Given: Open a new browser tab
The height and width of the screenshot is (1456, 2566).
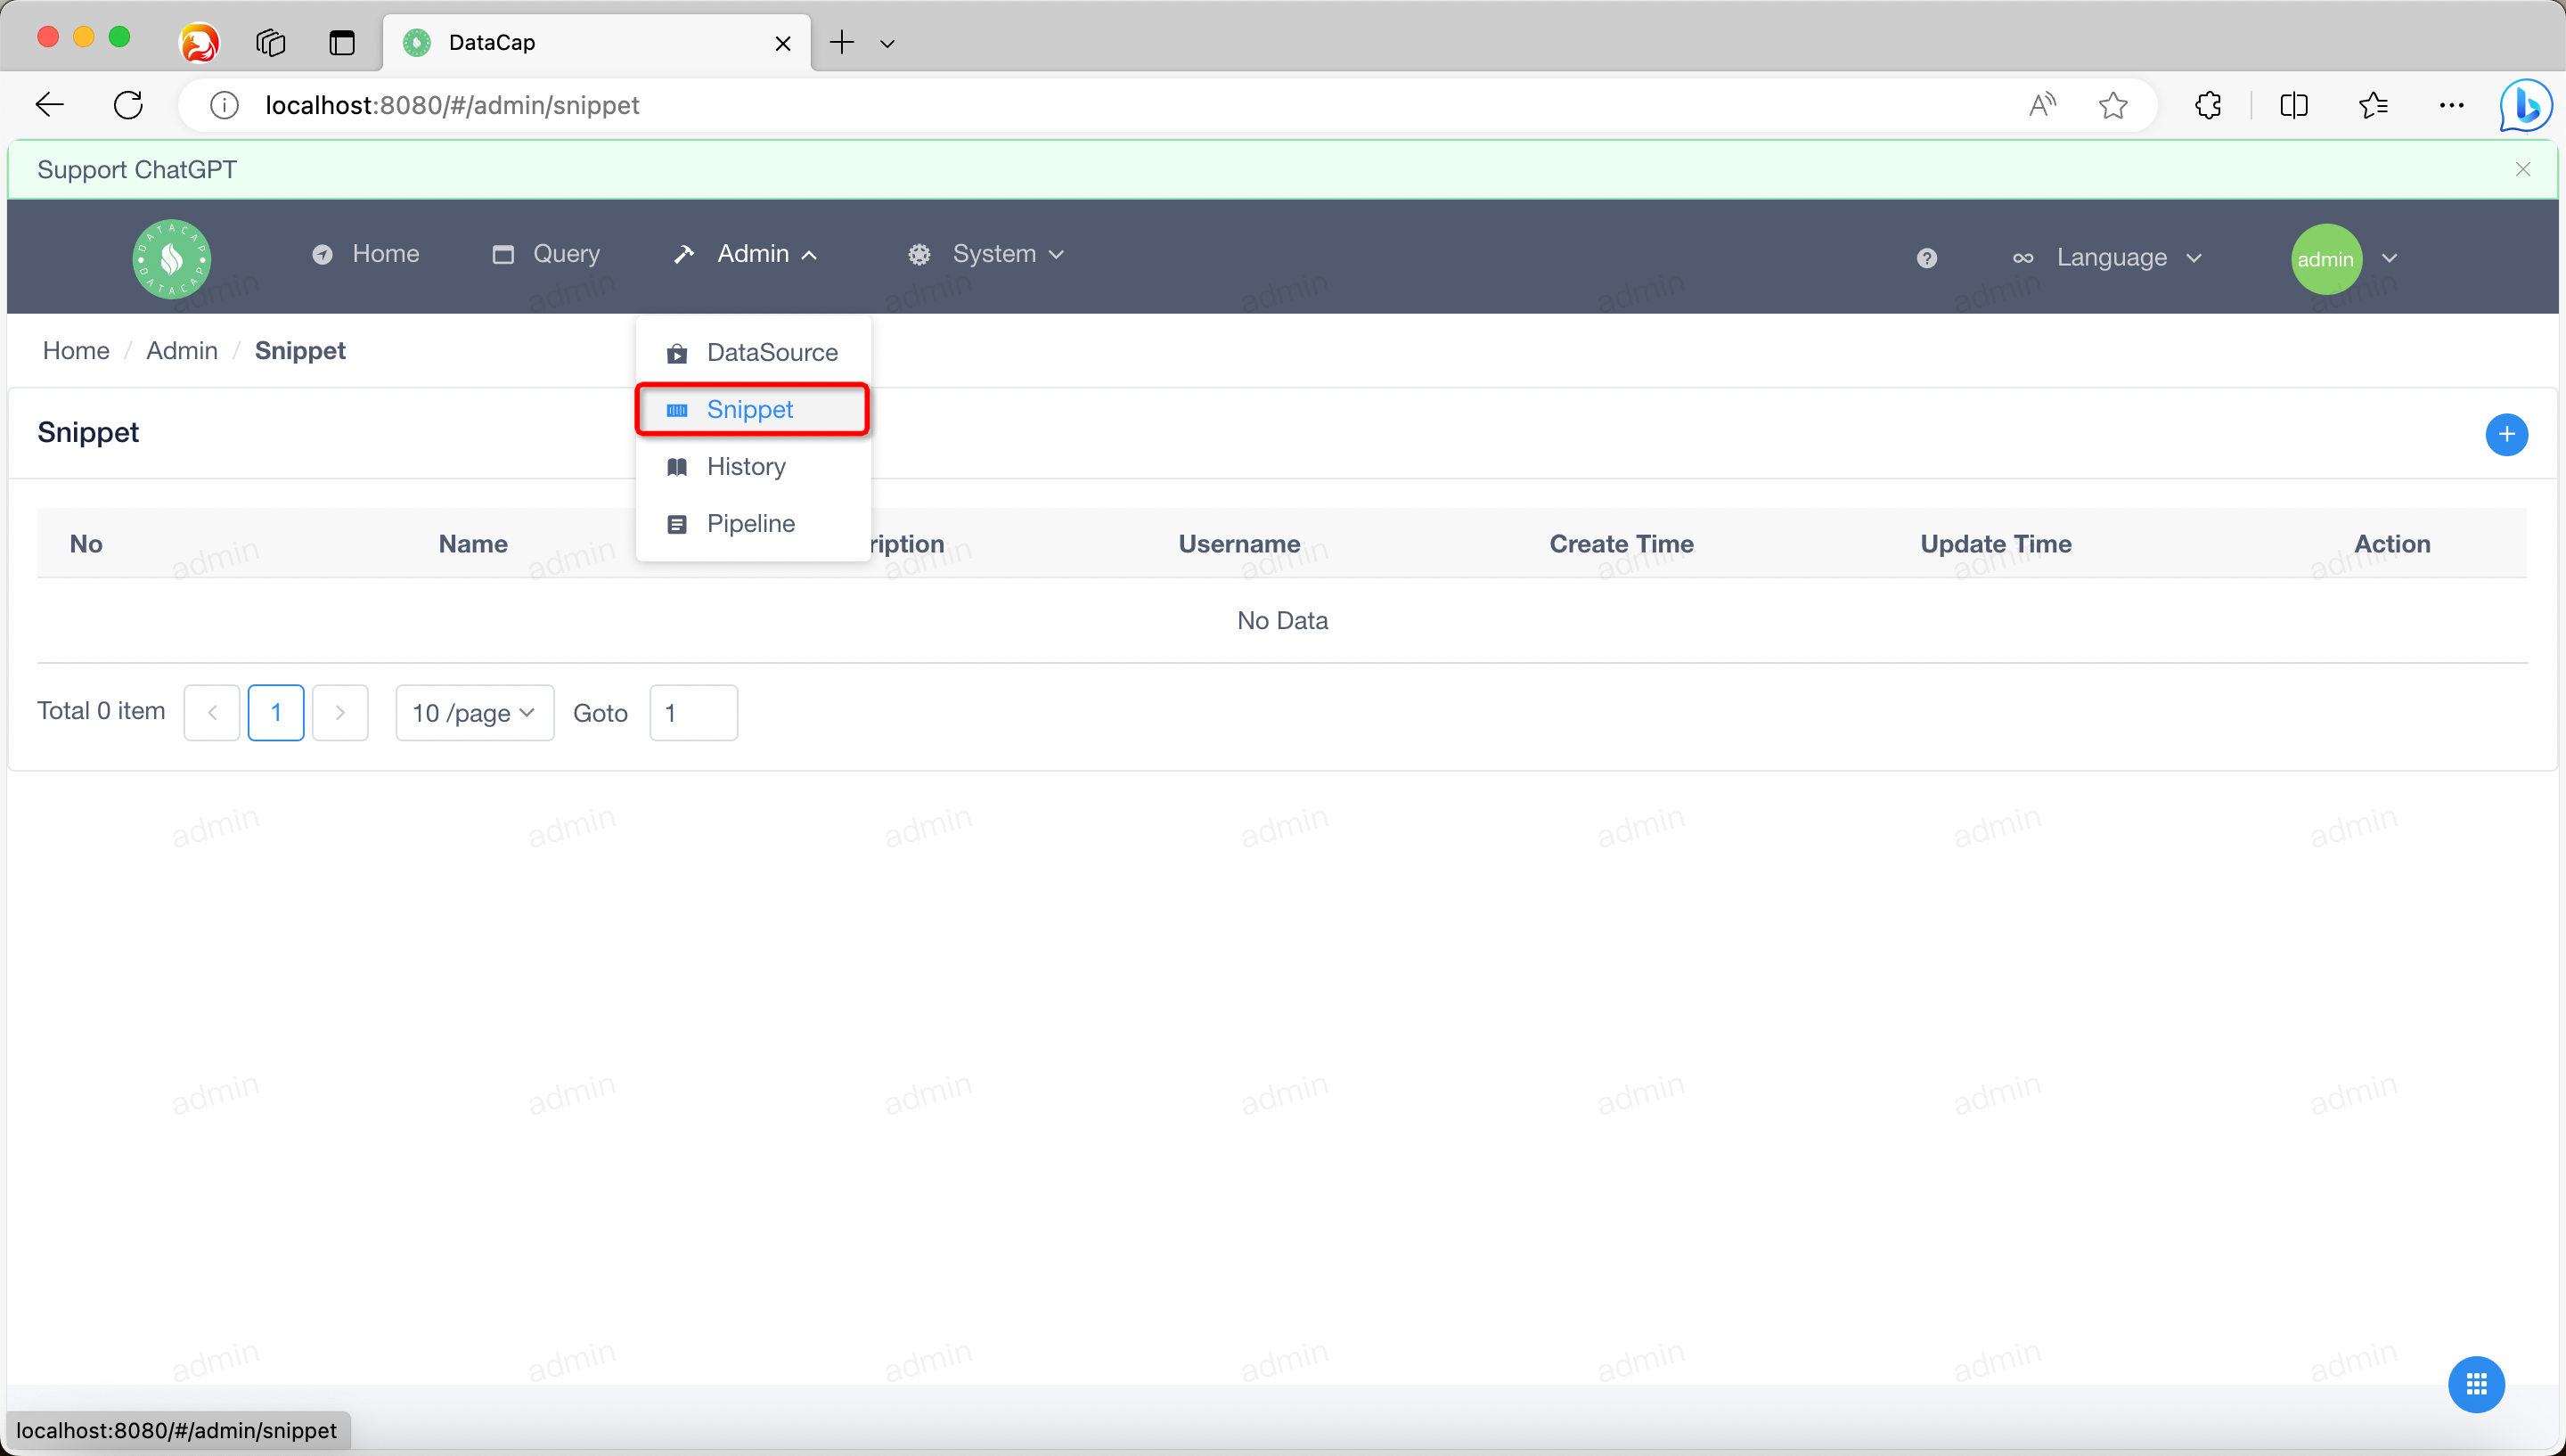Looking at the screenshot, I should pyautogui.click(x=842, y=42).
